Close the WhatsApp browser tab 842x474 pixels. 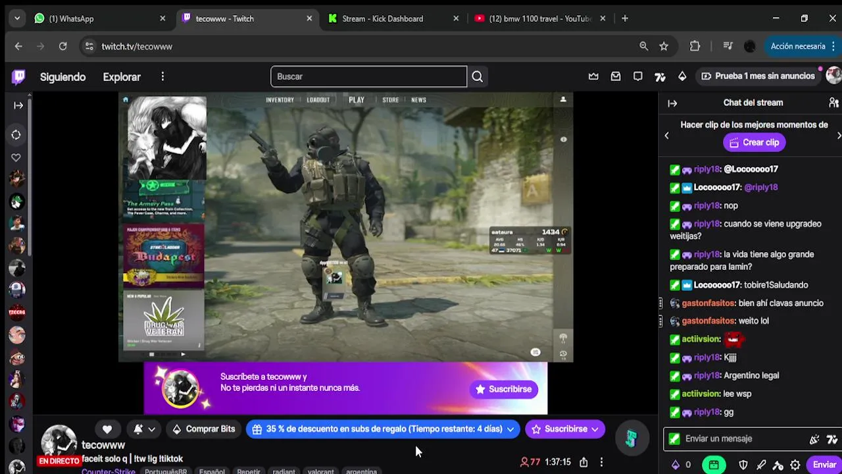pyautogui.click(x=162, y=18)
